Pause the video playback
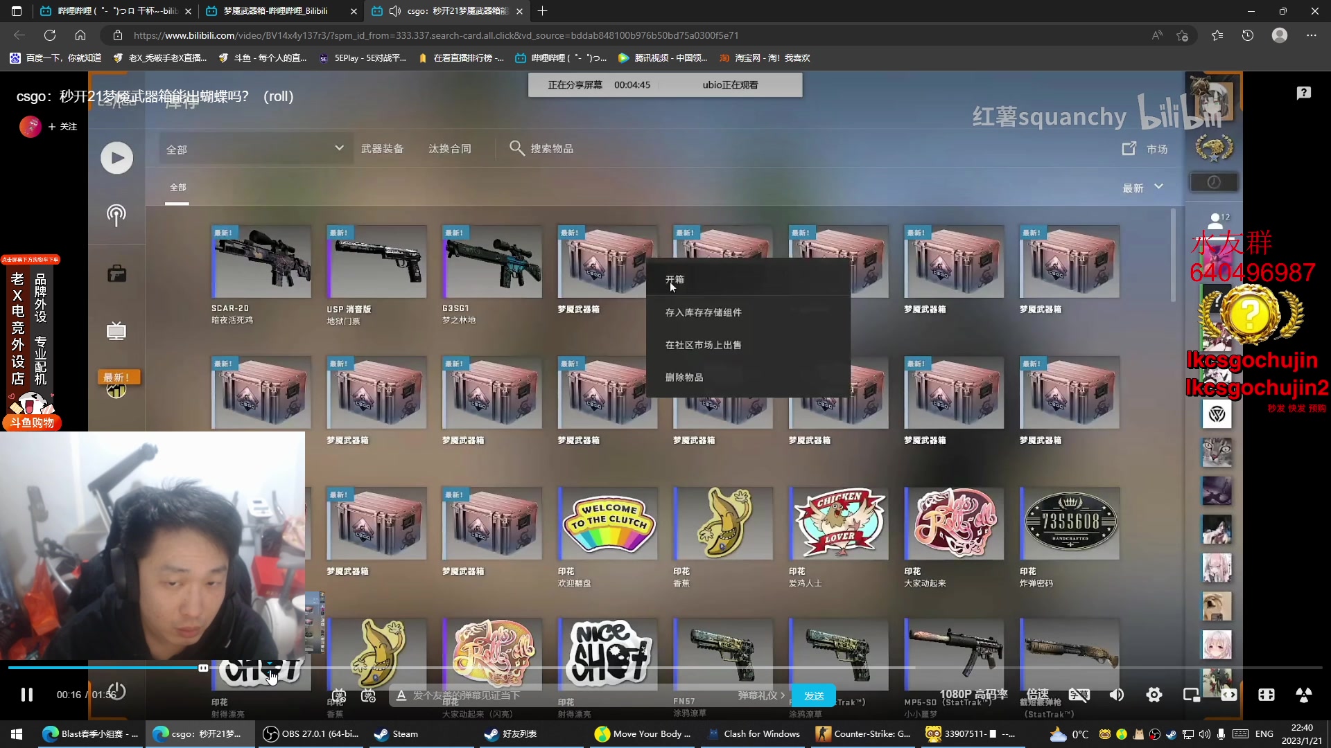 point(26,695)
